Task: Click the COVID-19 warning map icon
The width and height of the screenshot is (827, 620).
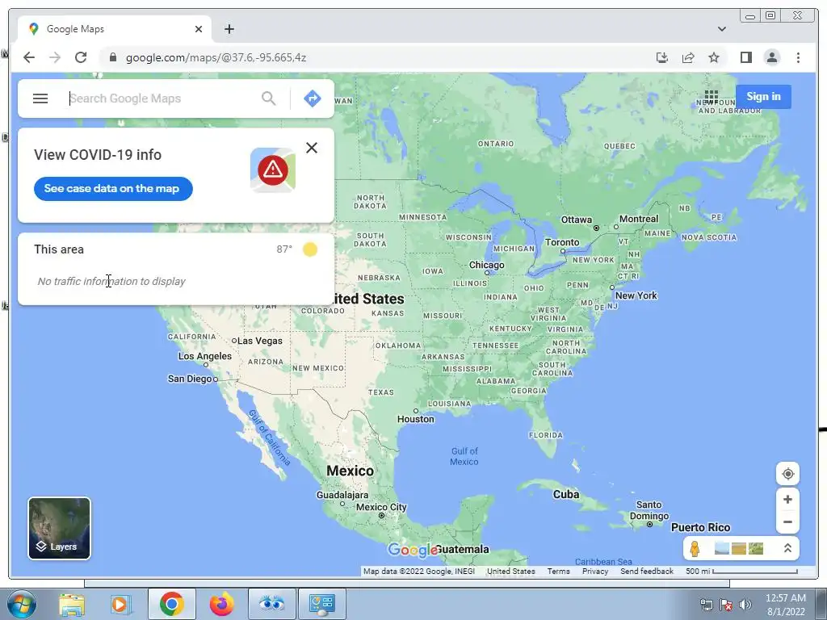Action: (x=273, y=170)
